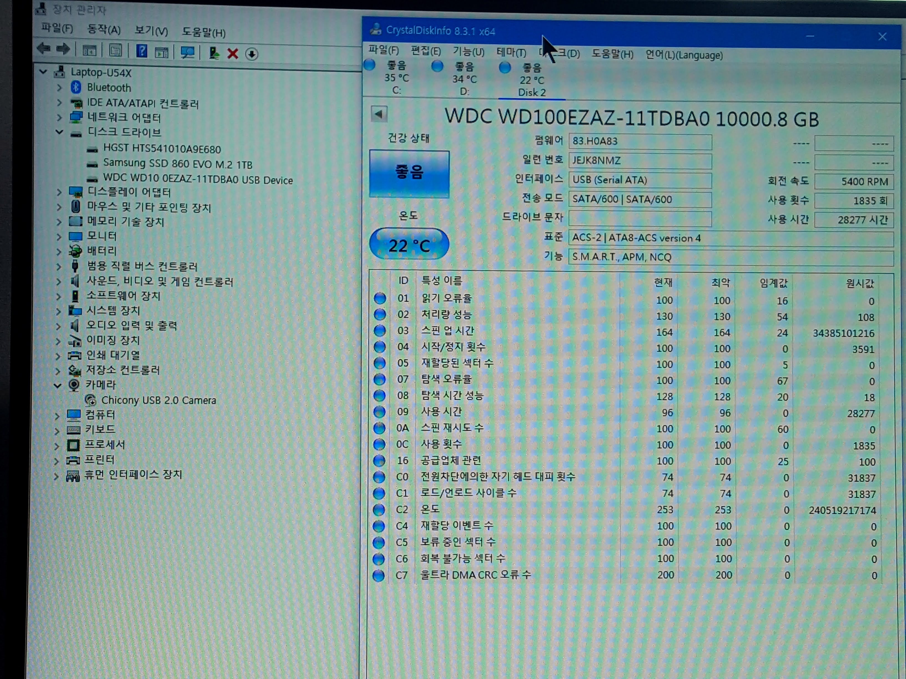Click the 22 °C temperature button
The width and height of the screenshot is (906, 679).
pos(409,244)
